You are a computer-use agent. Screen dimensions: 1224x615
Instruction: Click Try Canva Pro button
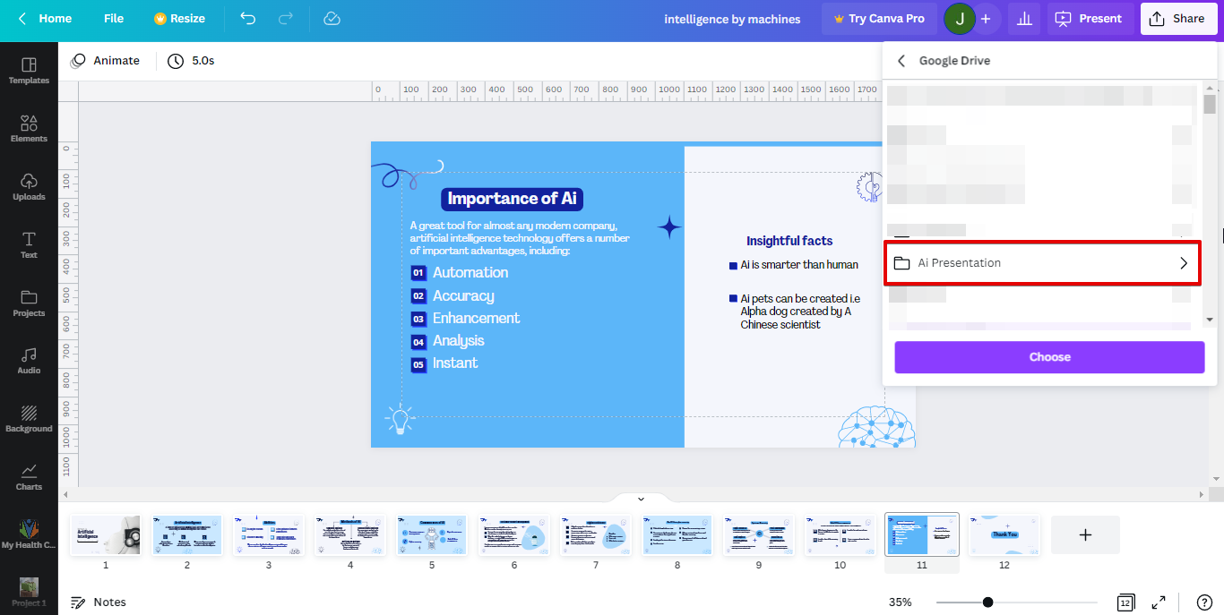coord(879,19)
